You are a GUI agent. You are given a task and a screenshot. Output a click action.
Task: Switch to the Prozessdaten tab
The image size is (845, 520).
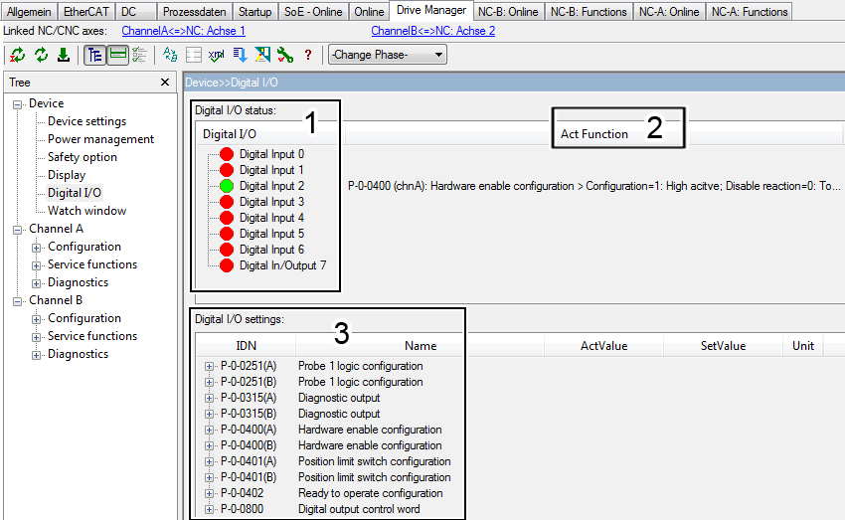click(x=195, y=12)
